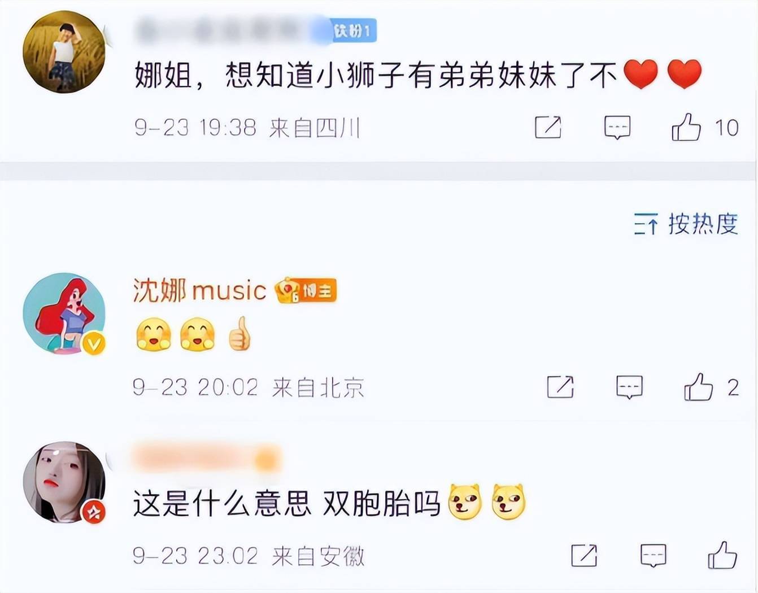Open the wheat field avatar profile
758x593 pixels.
(64, 52)
